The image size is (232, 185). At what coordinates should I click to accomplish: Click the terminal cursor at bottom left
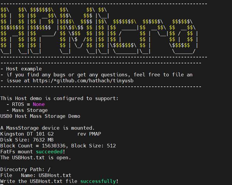tap(2, 185)
